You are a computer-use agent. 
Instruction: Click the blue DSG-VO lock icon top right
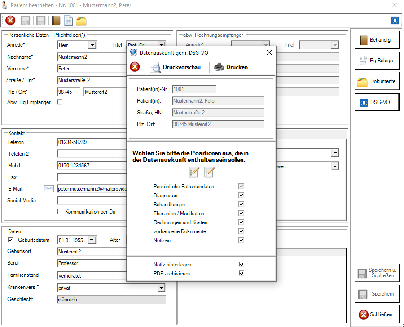tap(395, 20)
